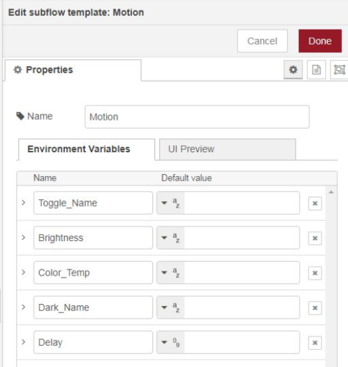Open type dropdown for Toggle_Name value
348x367 pixels.
[x=170, y=203]
